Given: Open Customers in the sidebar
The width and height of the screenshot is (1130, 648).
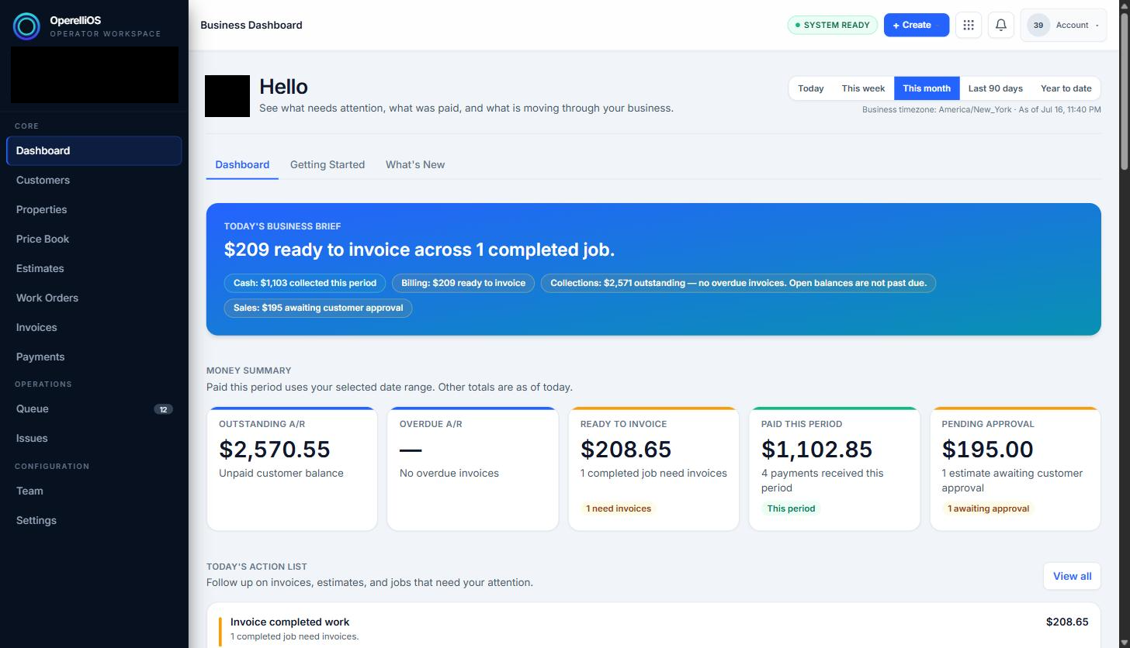Looking at the screenshot, I should 94,180.
